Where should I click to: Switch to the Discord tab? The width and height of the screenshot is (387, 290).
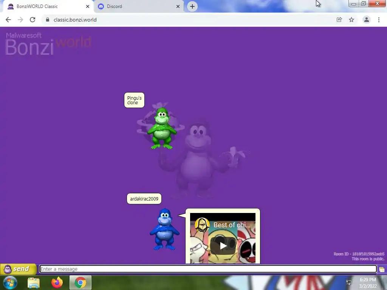click(x=139, y=6)
